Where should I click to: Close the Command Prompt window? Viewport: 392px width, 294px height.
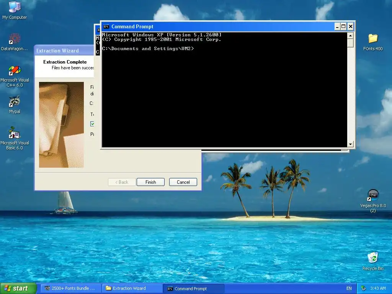coord(351,26)
